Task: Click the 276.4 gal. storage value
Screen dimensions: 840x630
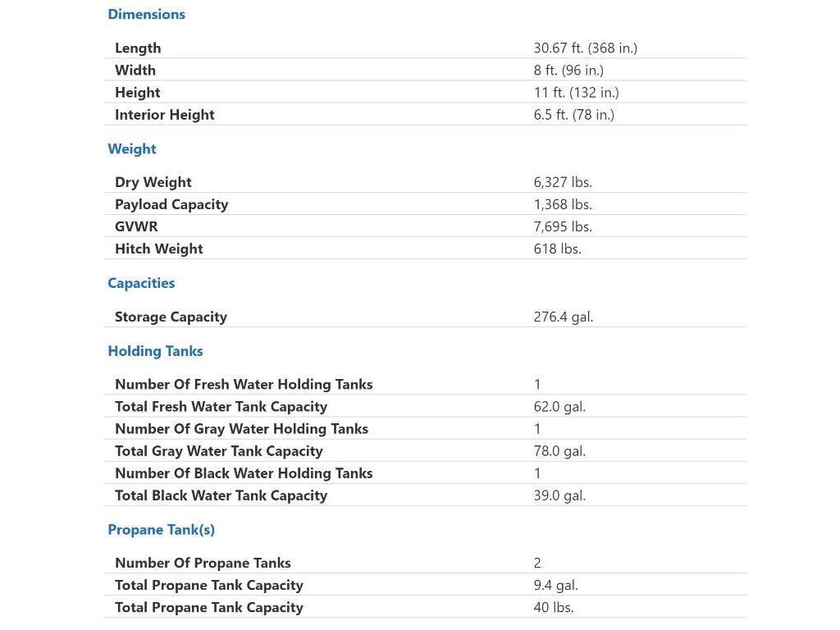Action: point(563,317)
